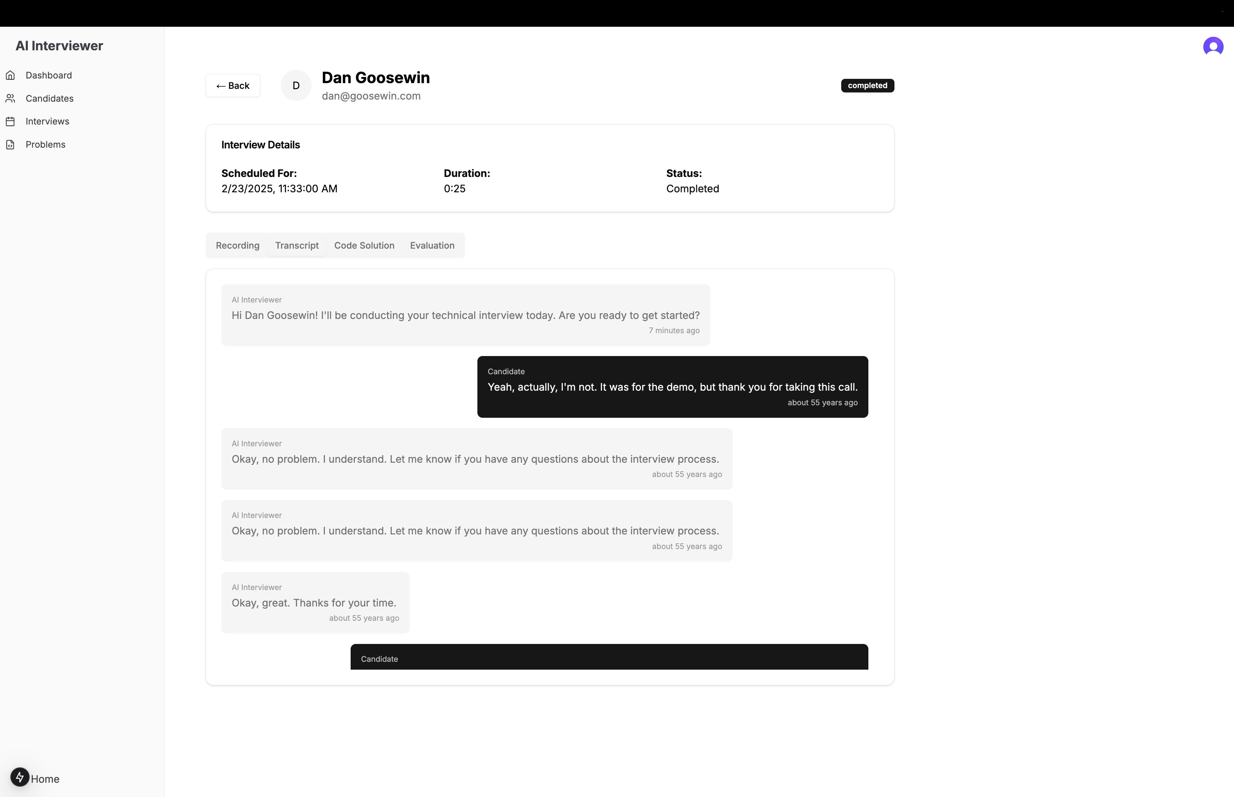
Task: Open the user profile avatar icon
Action: pos(1213,47)
